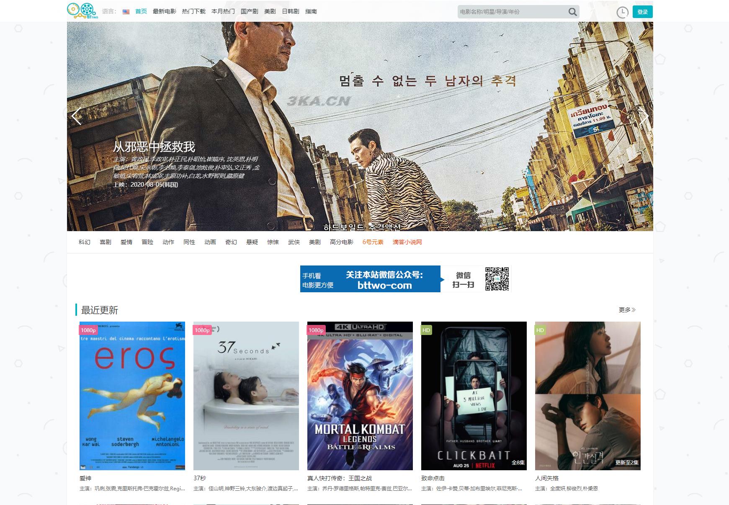Open the 高分电影 category link
Viewport: 729px width, 505px height.
click(x=341, y=242)
